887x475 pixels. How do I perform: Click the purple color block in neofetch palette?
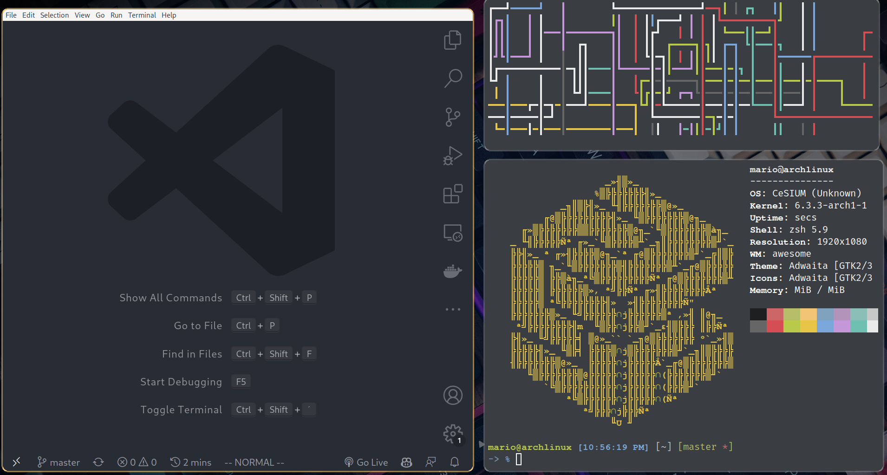(x=841, y=326)
